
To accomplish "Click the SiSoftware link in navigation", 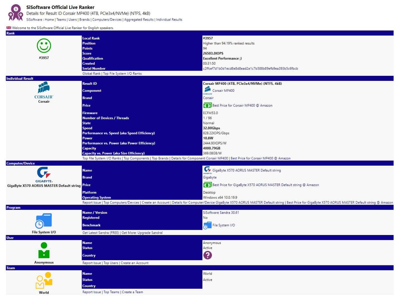I will tap(34, 20).
